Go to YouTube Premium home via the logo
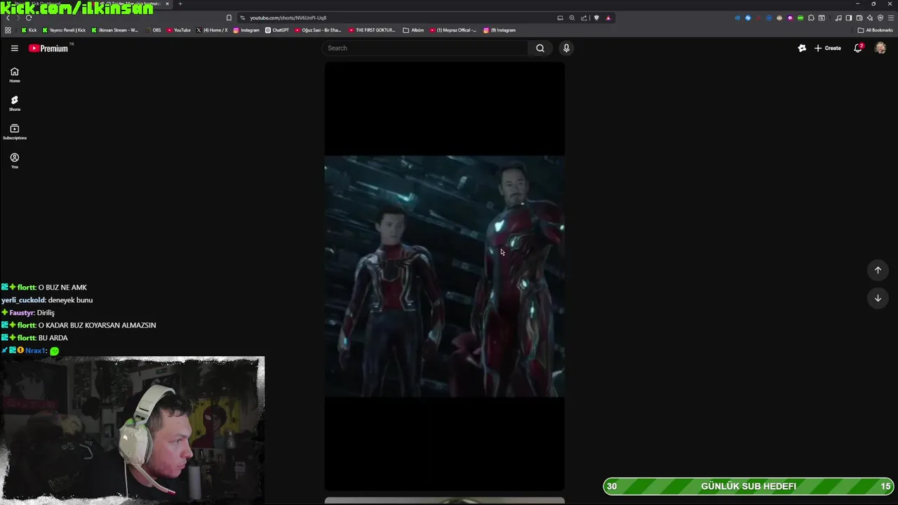The image size is (898, 505). click(x=48, y=48)
